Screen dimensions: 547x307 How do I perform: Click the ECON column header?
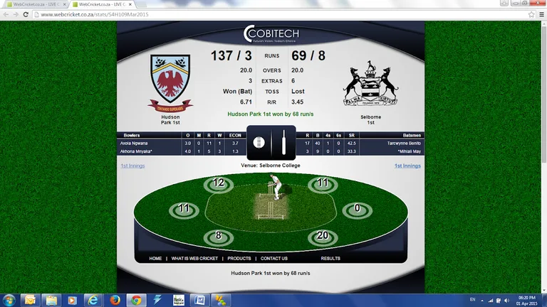click(x=235, y=135)
